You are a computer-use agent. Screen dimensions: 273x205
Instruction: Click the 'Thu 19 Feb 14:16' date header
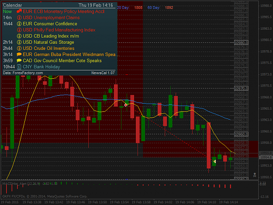click(96, 5)
